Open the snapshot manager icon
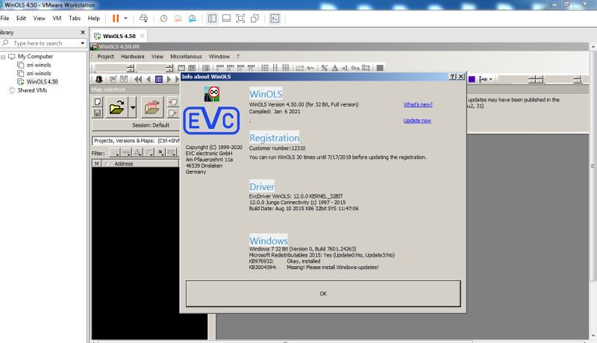Screen dimensions: 597x343 tap(193, 18)
